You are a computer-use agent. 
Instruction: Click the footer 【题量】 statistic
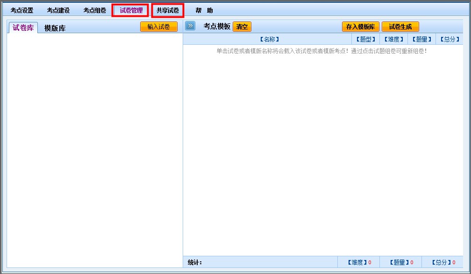tap(401, 262)
